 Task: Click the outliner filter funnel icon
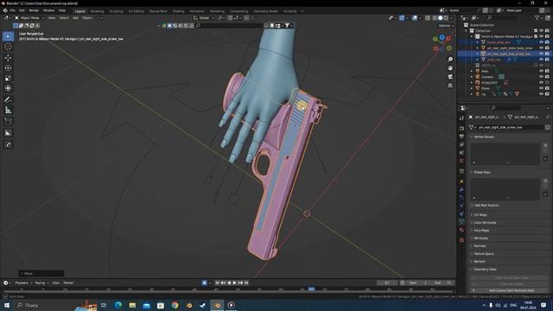[x=537, y=17]
